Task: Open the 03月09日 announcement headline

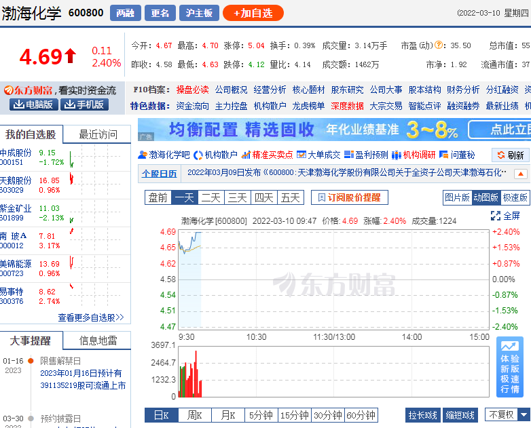Action: [347, 172]
